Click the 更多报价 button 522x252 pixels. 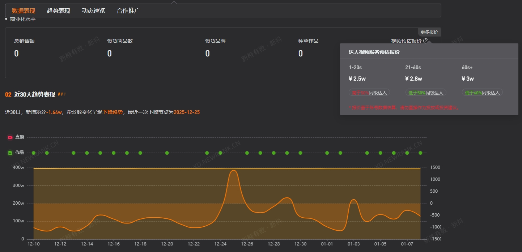click(x=429, y=32)
